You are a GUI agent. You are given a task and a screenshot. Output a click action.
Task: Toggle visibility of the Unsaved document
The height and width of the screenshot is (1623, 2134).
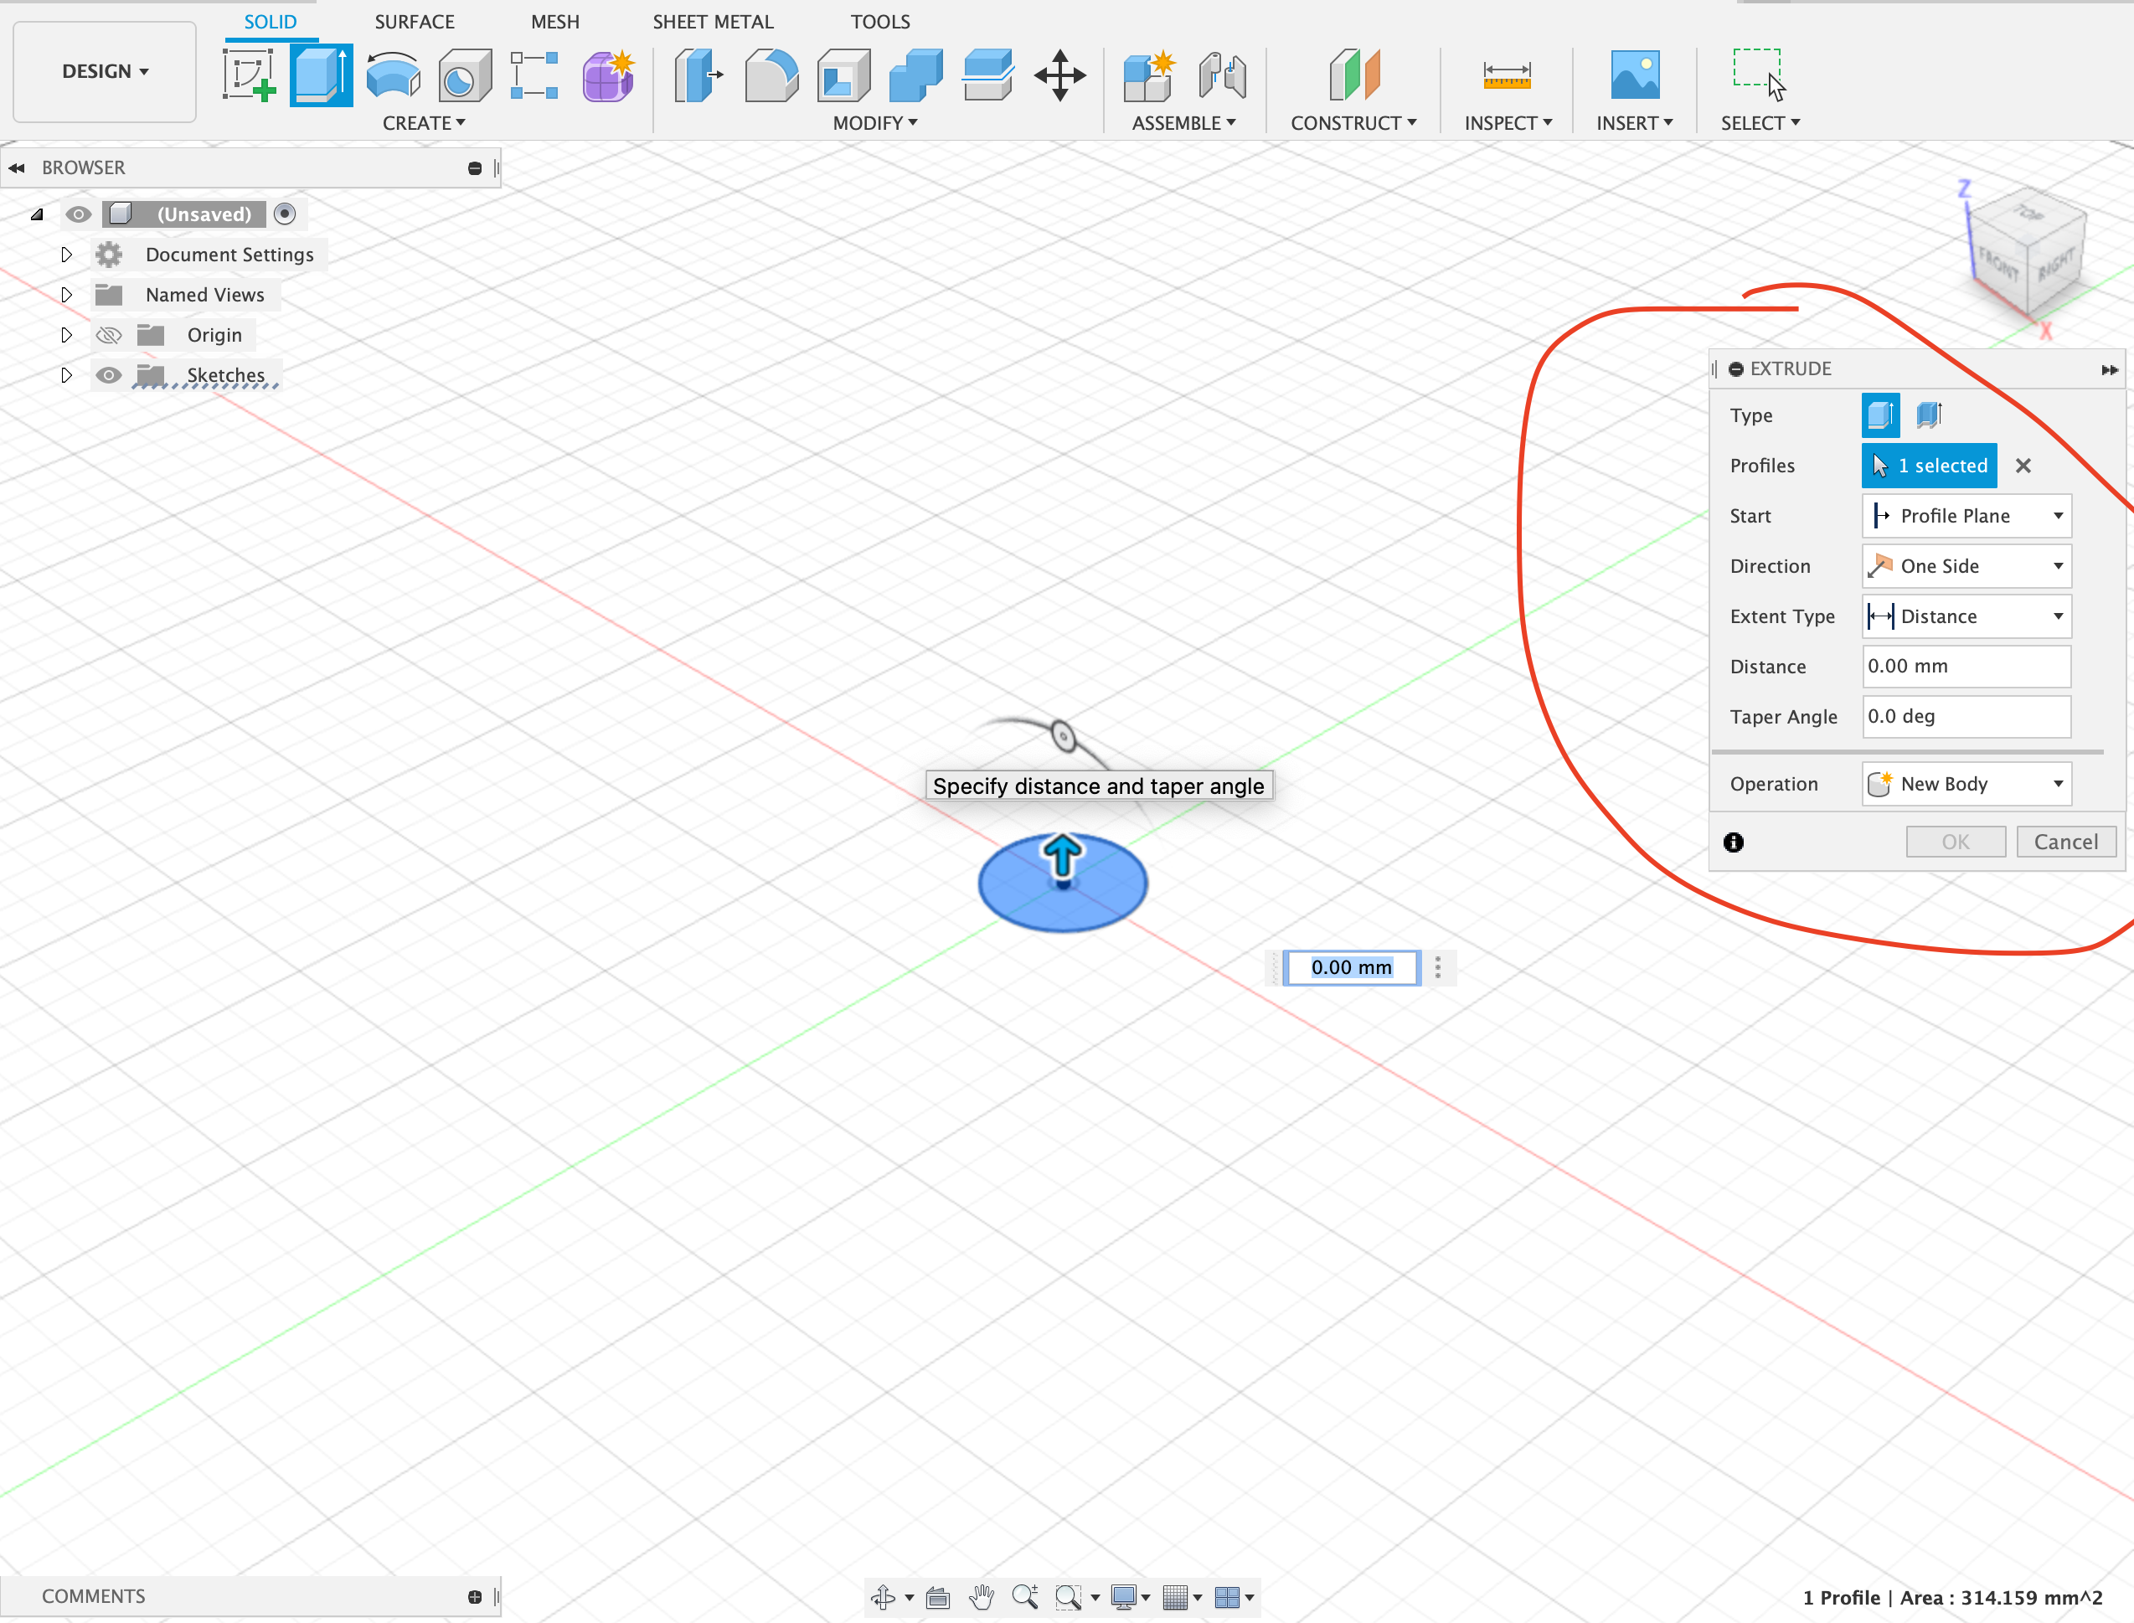[x=78, y=214]
